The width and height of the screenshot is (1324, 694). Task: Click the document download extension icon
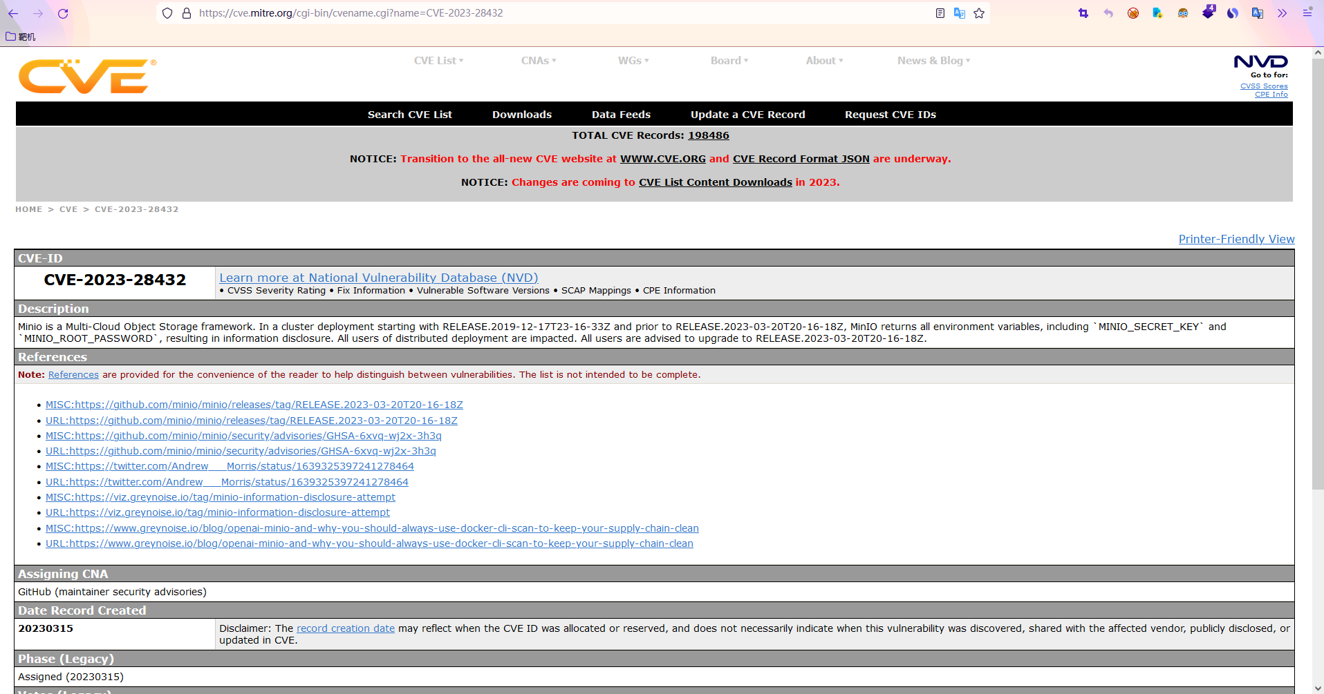click(1158, 13)
